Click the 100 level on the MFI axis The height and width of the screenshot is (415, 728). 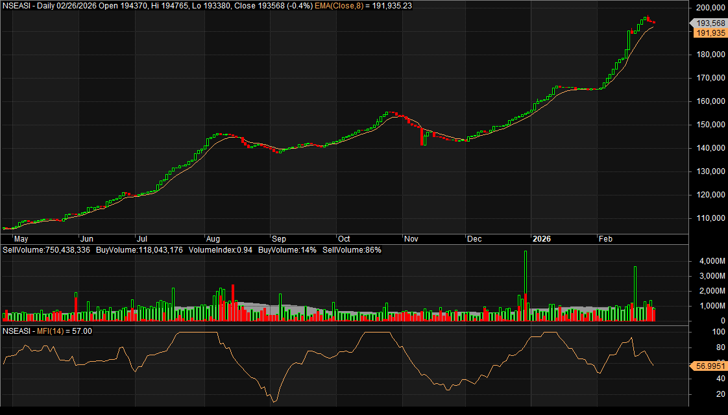point(701,332)
